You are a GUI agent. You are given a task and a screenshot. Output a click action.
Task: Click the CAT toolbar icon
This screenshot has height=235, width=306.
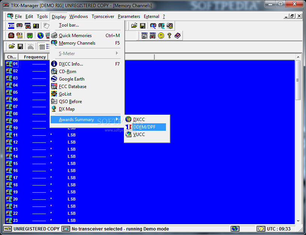(11, 26)
